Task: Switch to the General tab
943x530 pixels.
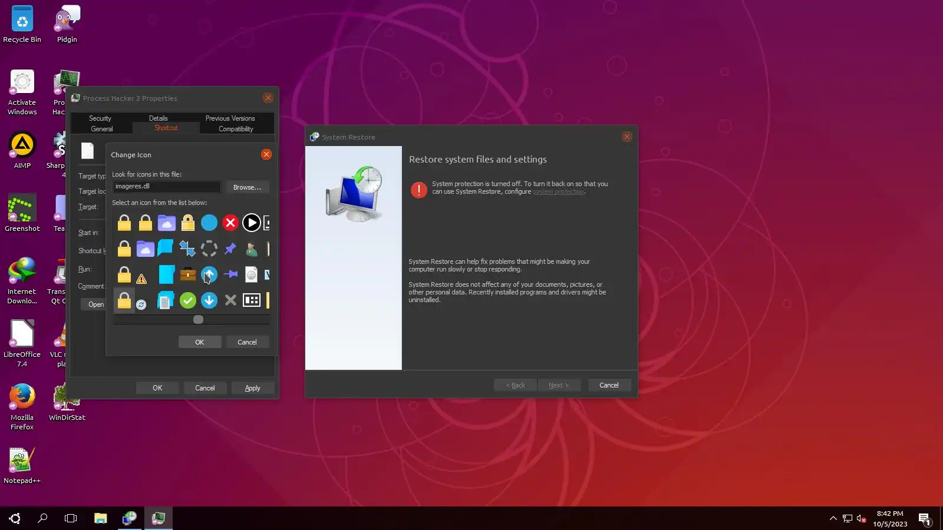Action: pos(102,129)
